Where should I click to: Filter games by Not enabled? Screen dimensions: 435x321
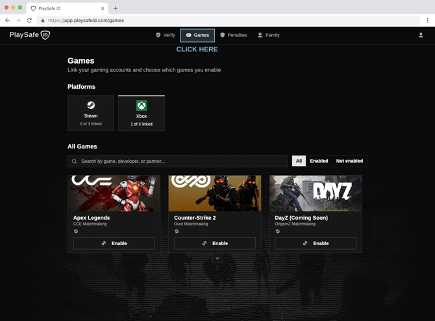tap(349, 161)
